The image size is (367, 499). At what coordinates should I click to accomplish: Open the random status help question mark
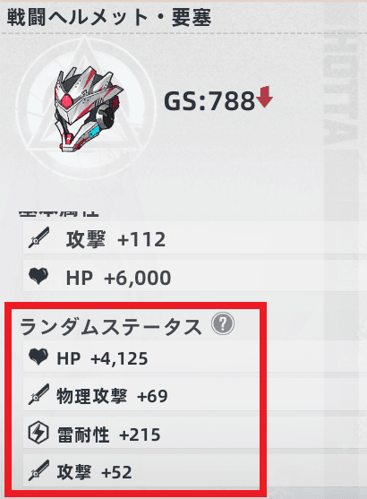(223, 323)
